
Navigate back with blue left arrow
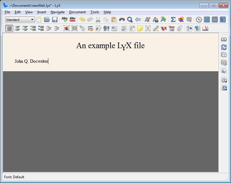coord(138,20)
